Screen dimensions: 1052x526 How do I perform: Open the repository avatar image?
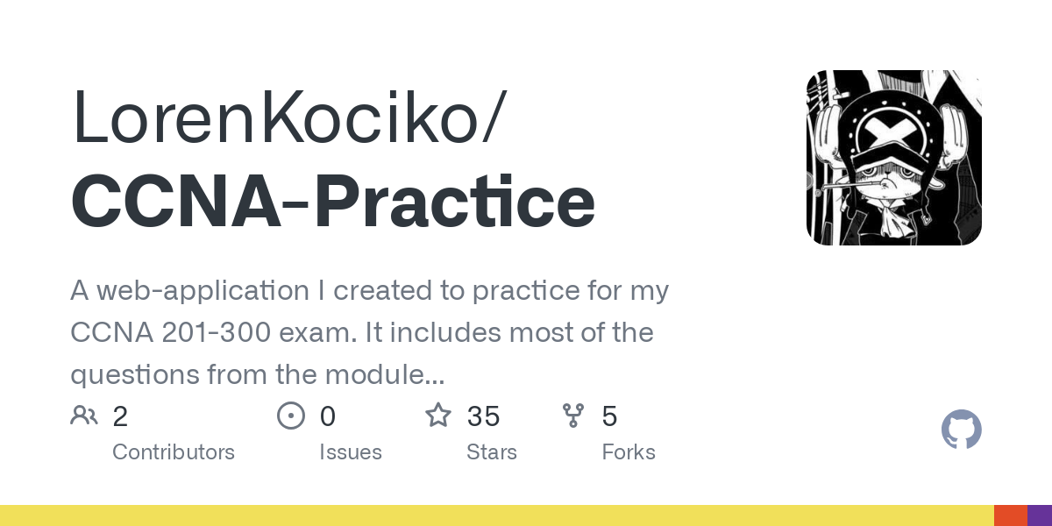(x=893, y=158)
